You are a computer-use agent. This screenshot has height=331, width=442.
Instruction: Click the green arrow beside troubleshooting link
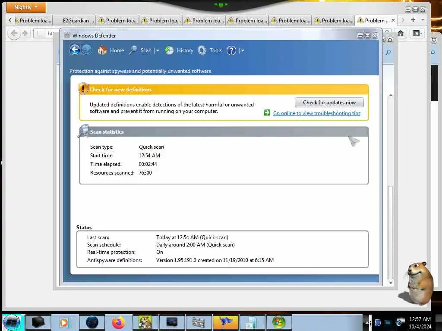pyautogui.click(x=267, y=112)
